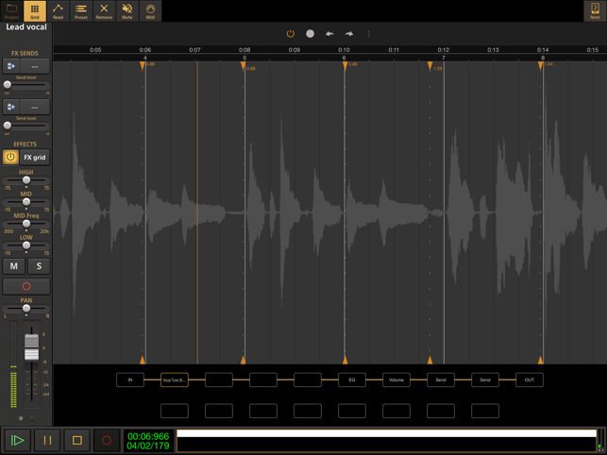The width and height of the screenshot is (607, 455).
Task: Go to Next screen icon
Action: (595, 10)
